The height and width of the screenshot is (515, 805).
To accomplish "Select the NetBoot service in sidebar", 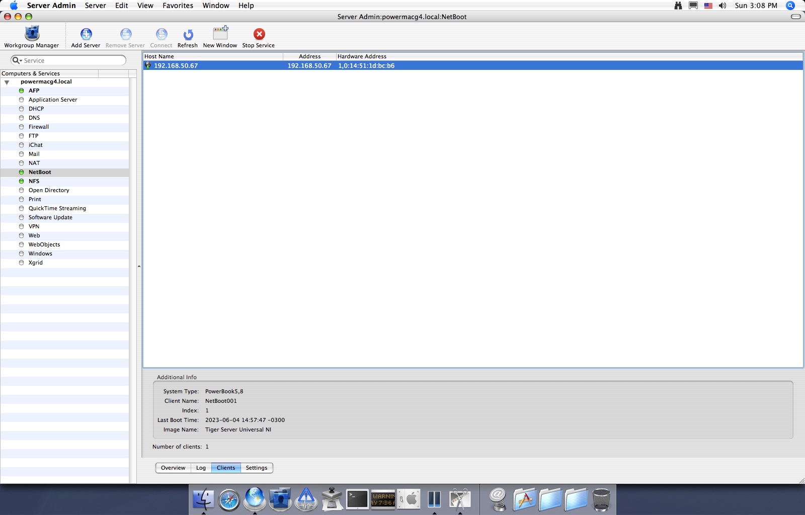I will [x=64, y=172].
